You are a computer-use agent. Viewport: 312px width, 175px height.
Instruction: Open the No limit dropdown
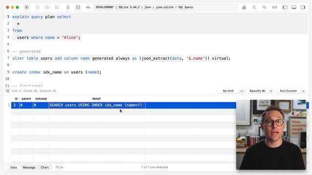(x=231, y=91)
